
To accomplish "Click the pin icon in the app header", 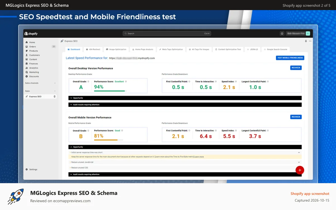I will coord(306,41).
